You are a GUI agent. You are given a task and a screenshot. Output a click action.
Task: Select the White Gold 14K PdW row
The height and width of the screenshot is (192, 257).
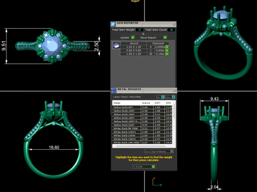[x=142, y=142]
